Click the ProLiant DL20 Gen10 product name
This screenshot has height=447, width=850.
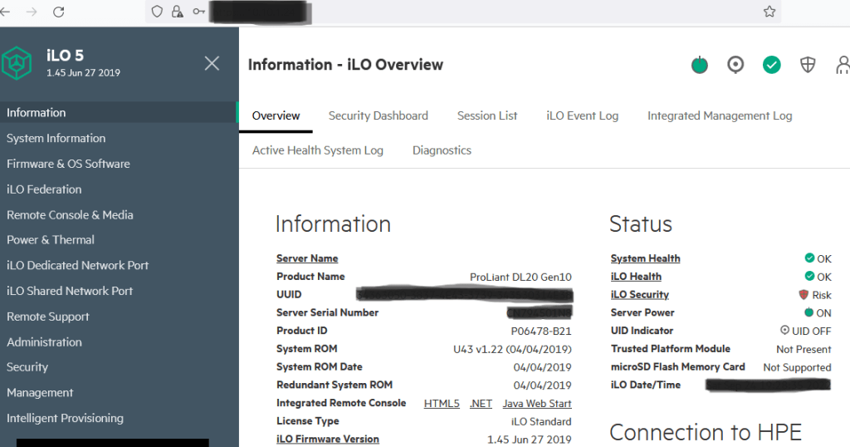(x=520, y=277)
